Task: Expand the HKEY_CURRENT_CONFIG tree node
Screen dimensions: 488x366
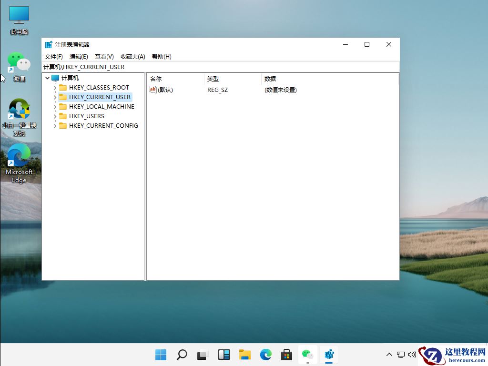Action: point(56,125)
